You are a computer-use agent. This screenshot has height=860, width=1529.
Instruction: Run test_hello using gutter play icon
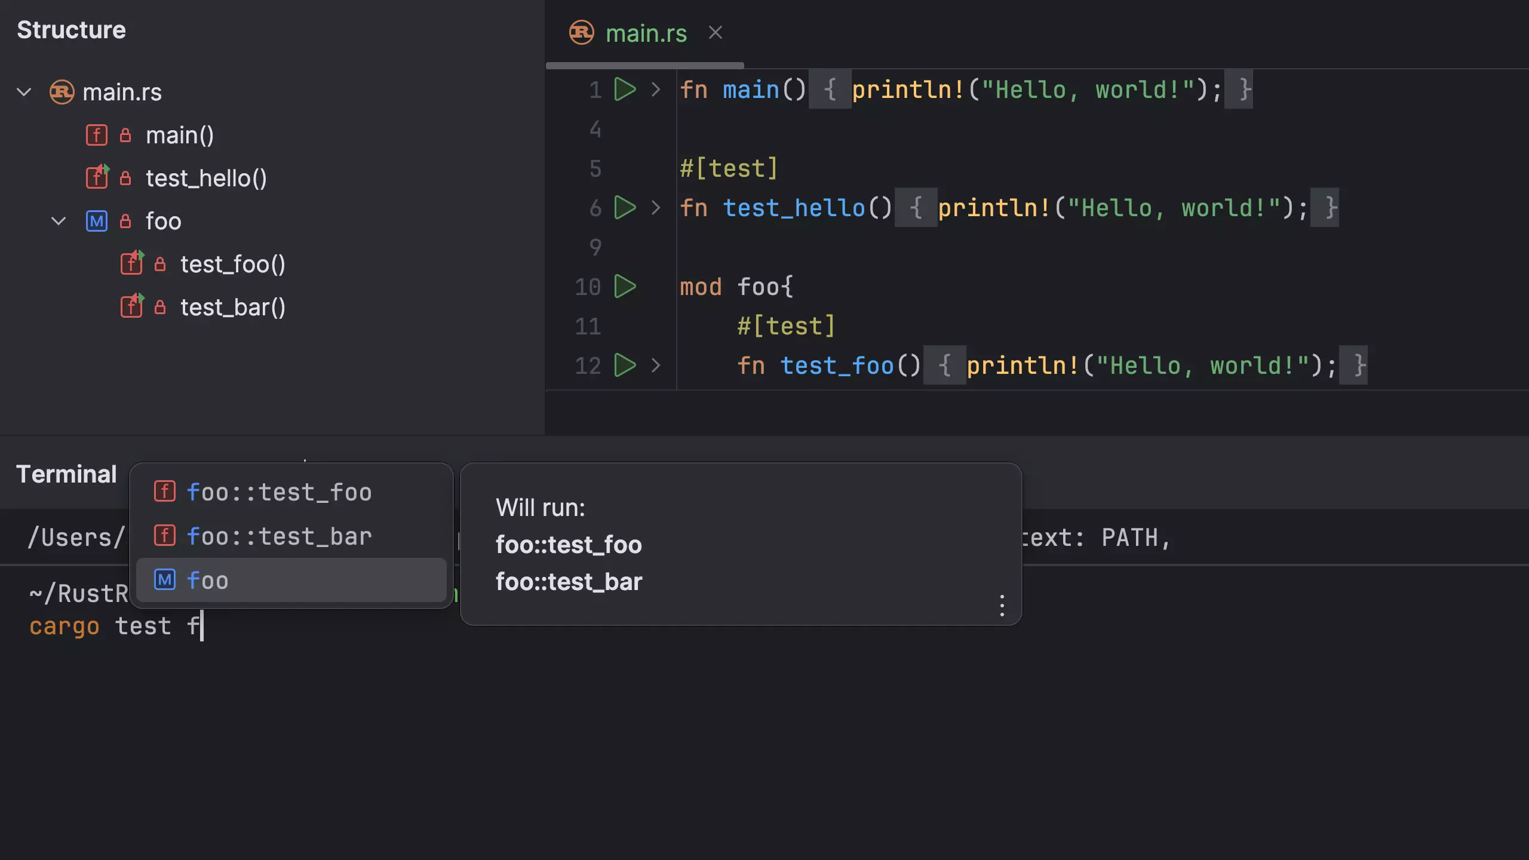pyautogui.click(x=625, y=208)
